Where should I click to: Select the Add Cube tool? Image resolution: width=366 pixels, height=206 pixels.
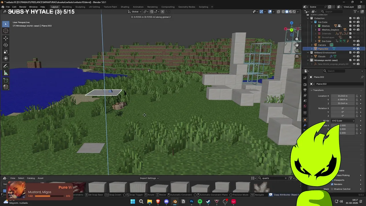(x=6, y=80)
